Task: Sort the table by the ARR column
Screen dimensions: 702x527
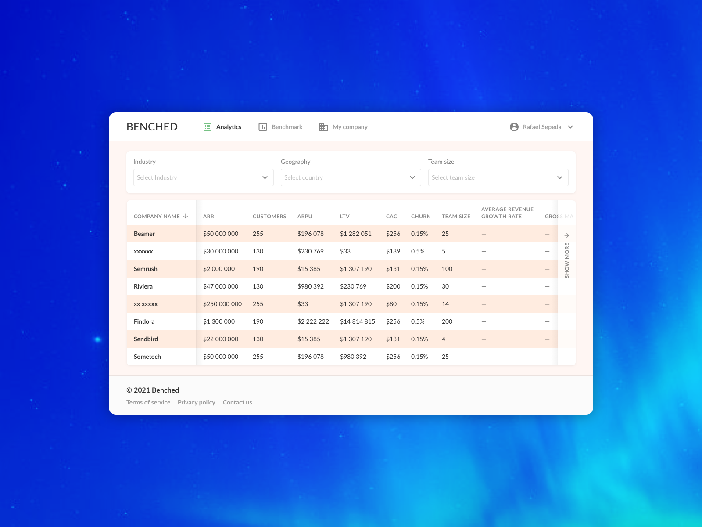Action: (x=209, y=216)
